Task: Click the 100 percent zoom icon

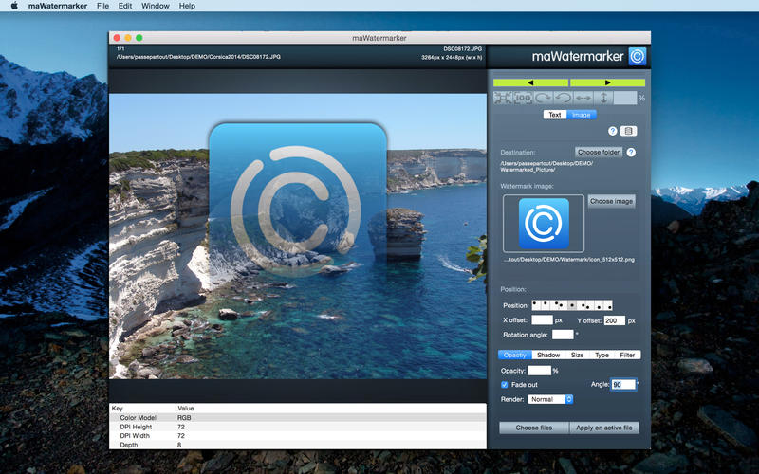Action: pos(523,98)
